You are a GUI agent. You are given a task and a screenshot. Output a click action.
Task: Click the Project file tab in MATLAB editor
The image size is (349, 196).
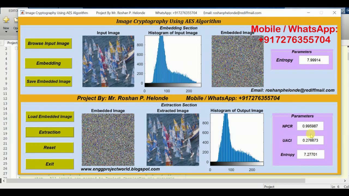pos(12,43)
